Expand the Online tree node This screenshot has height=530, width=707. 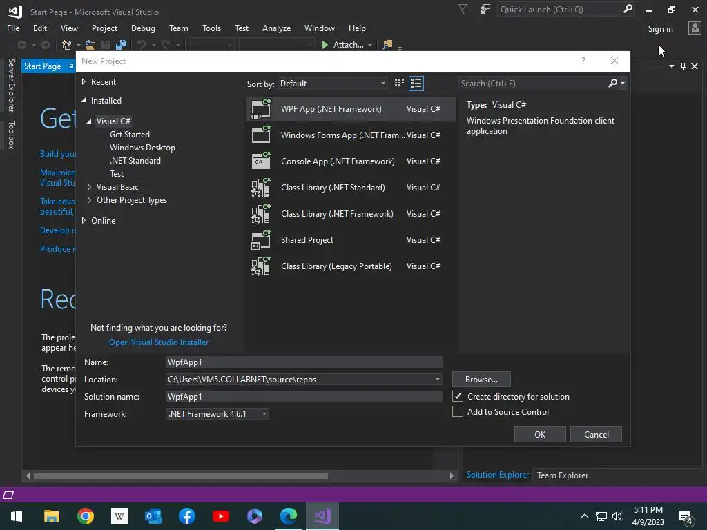pyautogui.click(x=84, y=220)
